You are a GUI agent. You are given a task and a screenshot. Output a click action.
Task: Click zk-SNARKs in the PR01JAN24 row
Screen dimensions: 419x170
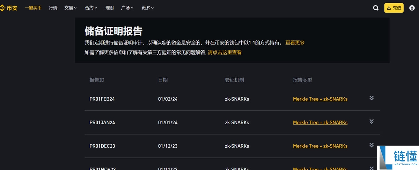click(x=237, y=123)
